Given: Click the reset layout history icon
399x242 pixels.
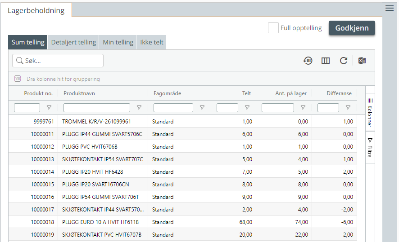Looking at the screenshot, I should pos(308,61).
